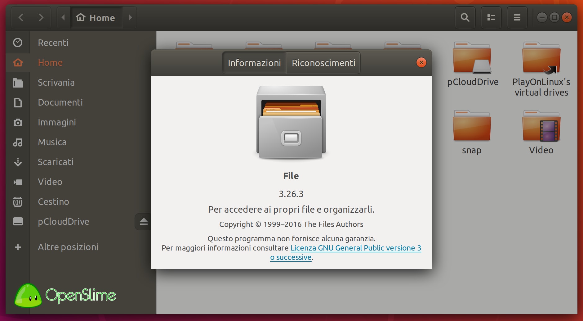Close the About File dialog
Image resolution: width=583 pixels, height=321 pixels.
point(421,62)
